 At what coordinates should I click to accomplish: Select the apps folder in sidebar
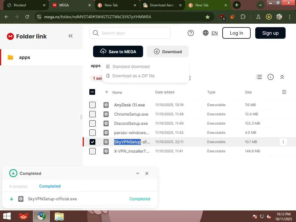[x=42, y=57]
